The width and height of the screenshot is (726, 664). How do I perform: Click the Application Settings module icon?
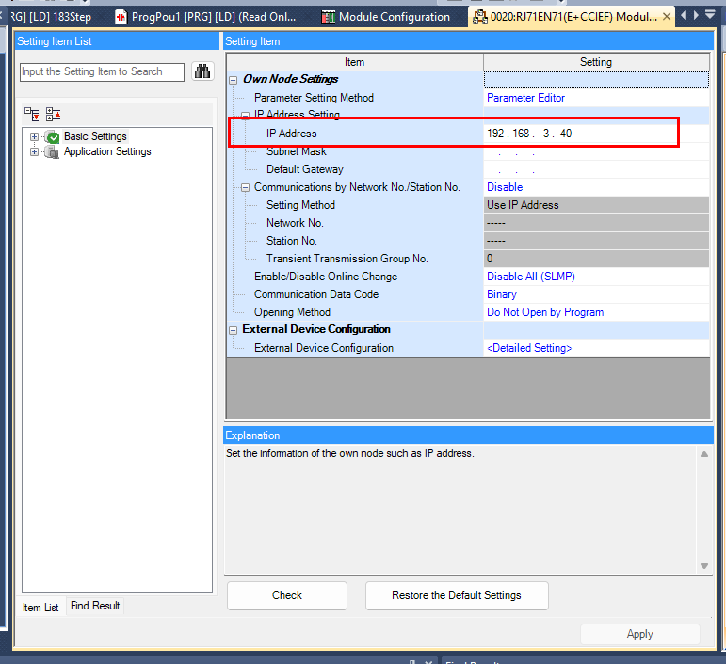click(53, 151)
